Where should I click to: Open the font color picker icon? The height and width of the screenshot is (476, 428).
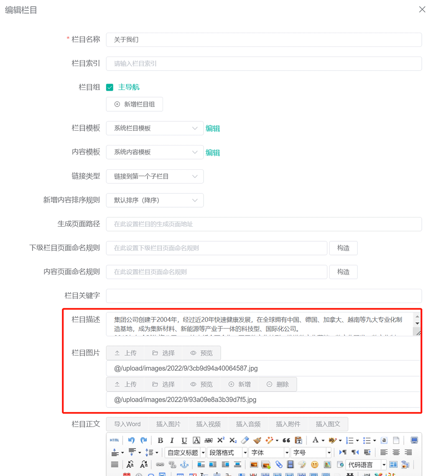click(316, 440)
